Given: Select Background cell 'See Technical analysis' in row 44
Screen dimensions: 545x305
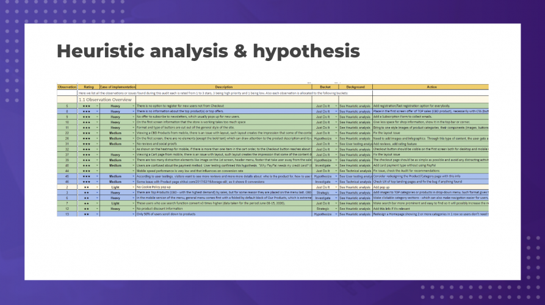Looking at the screenshot, I should (356, 171).
